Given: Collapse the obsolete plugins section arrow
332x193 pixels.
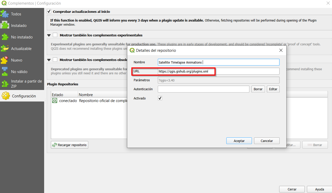Looking at the screenshot, I should [49, 60].
